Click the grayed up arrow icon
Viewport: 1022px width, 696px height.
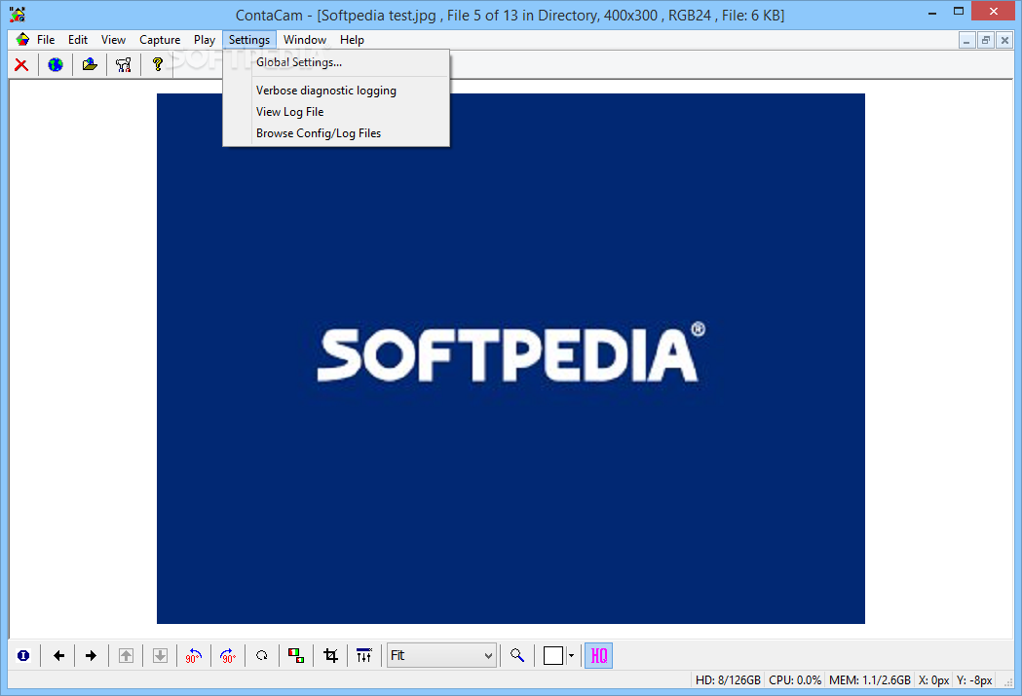point(127,656)
